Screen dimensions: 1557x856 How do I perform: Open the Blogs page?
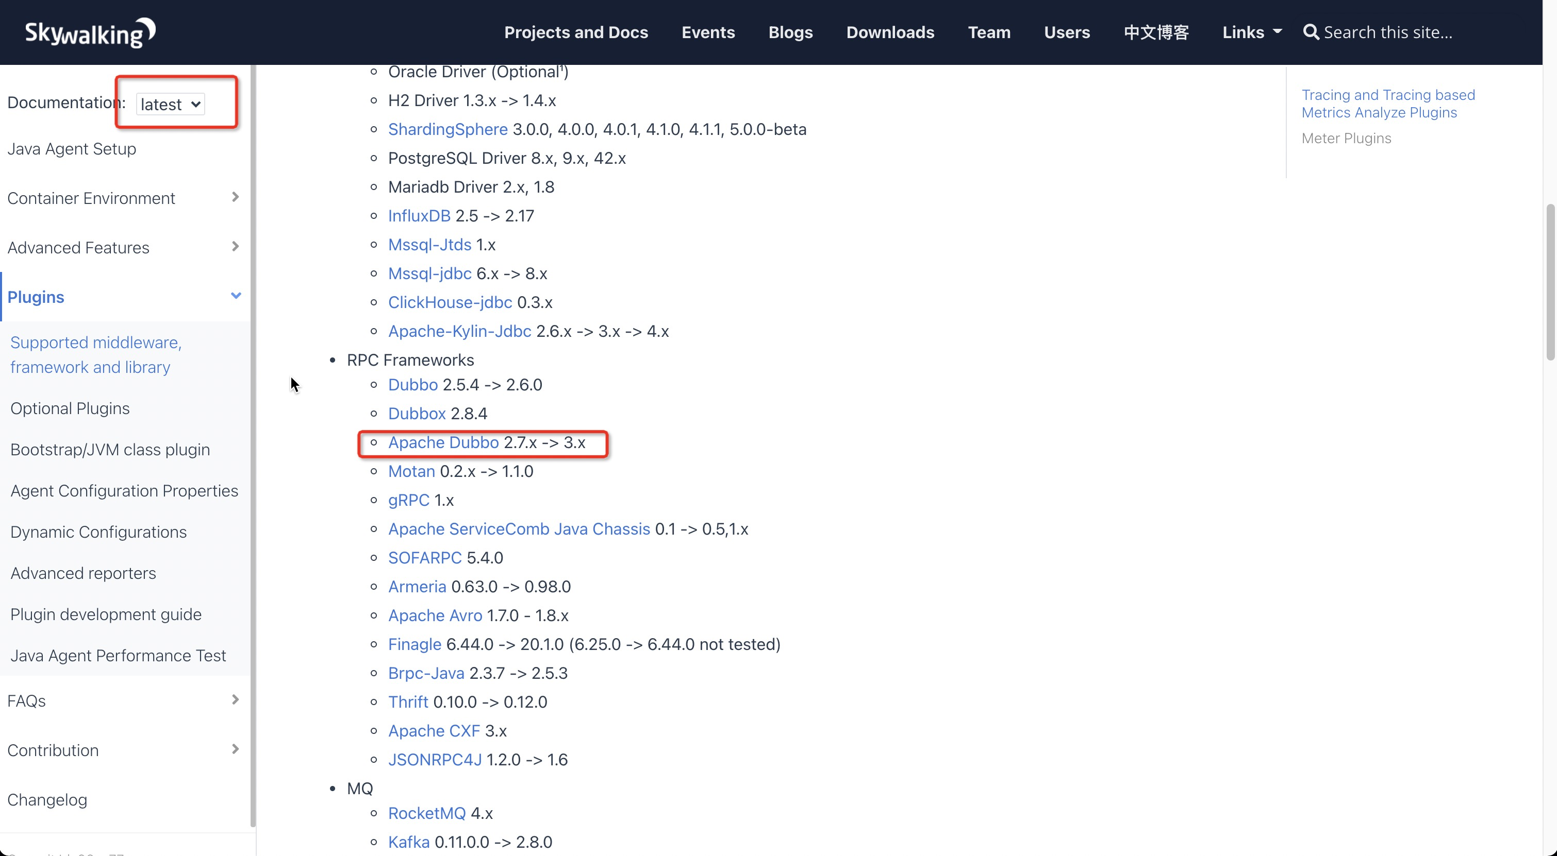pos(790,32)
